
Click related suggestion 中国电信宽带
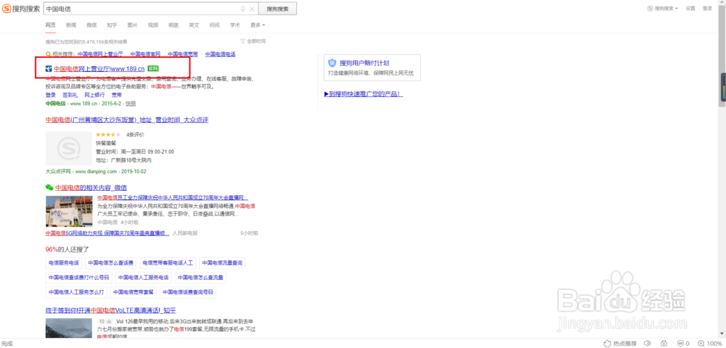183,54
